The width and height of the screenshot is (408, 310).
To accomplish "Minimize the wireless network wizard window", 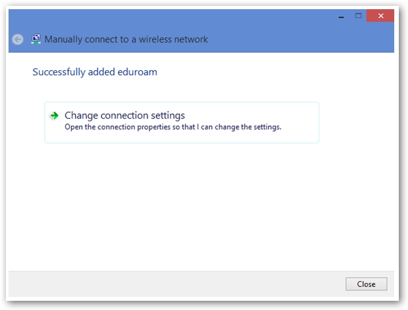I will coord(342,15).
